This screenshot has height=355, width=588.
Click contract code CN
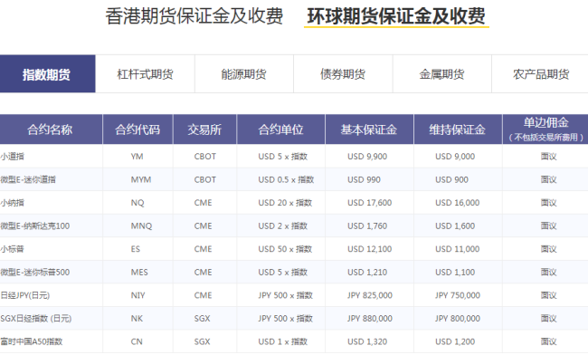[137, 341]
